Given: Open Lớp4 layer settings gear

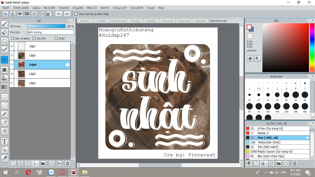Looking at the screenshot, I should 67,65.
